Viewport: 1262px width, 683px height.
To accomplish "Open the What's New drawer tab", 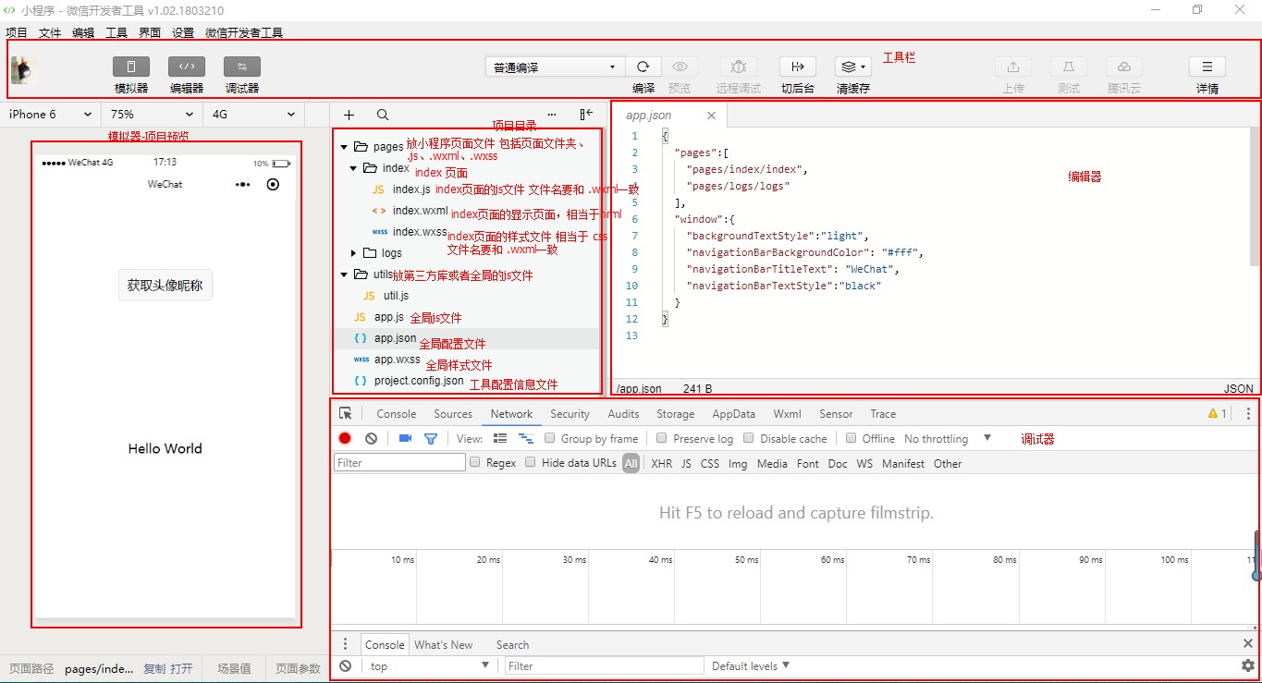I will pos(444,645).
